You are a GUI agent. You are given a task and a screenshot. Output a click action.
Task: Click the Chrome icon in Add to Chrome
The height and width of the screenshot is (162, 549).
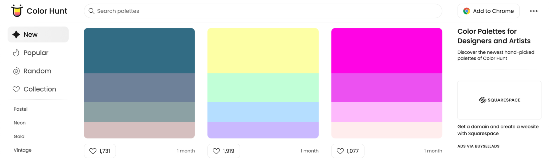466,11
